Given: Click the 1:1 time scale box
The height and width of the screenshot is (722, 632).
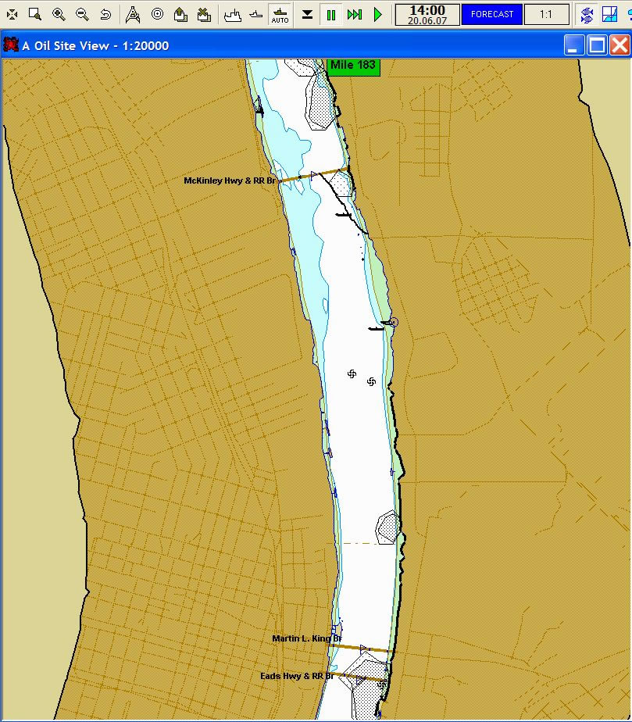Looking at the screenshot, I should click(546, 15).
